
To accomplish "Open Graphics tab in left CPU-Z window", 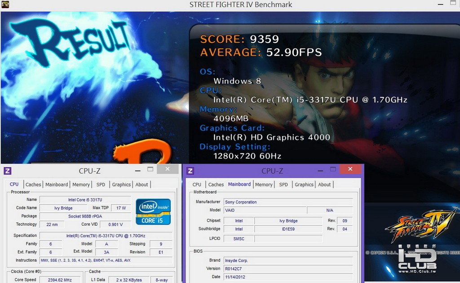I will [121, 185].
